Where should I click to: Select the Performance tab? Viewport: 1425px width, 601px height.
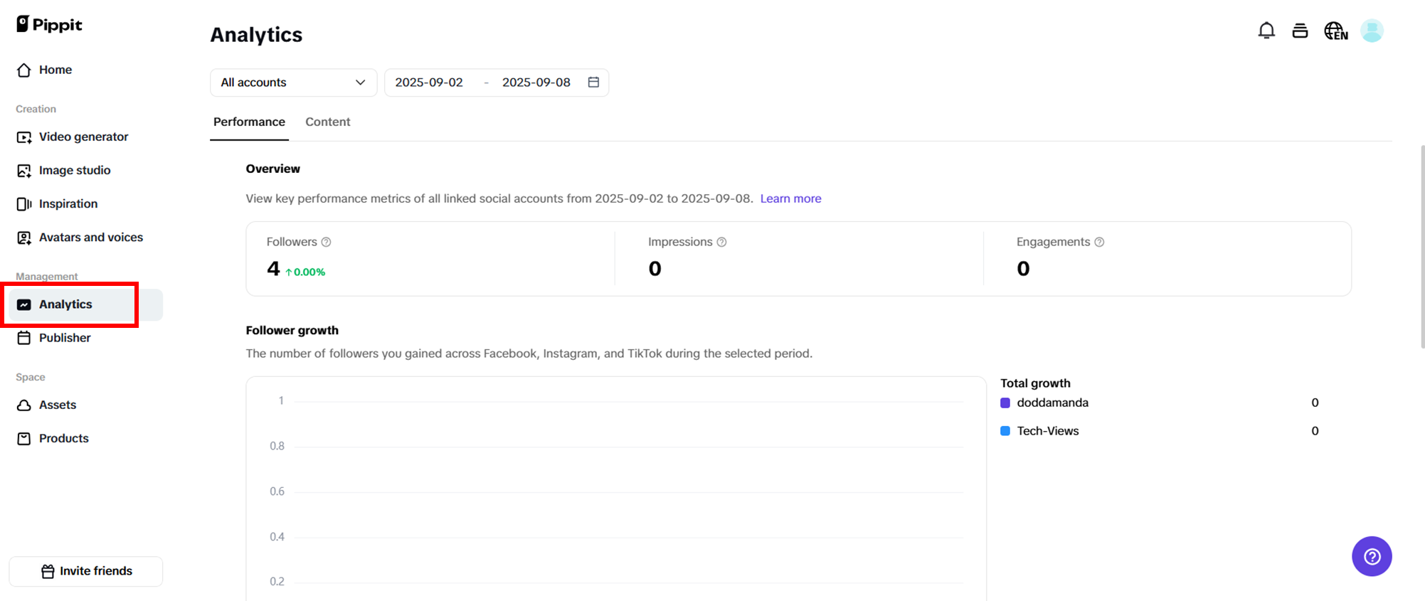249,122
